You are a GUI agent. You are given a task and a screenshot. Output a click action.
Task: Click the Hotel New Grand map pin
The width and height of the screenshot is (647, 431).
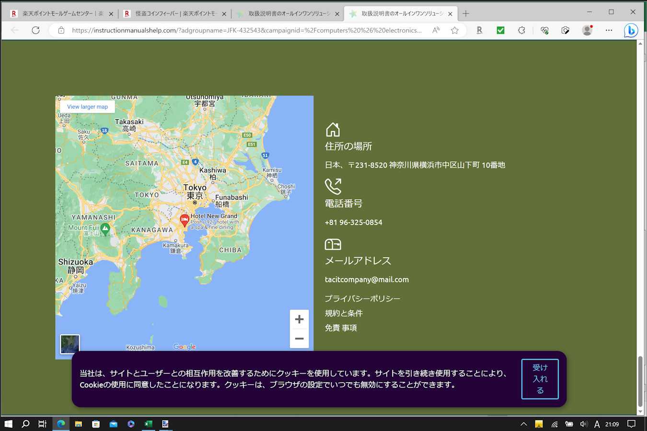coord(185,220)
